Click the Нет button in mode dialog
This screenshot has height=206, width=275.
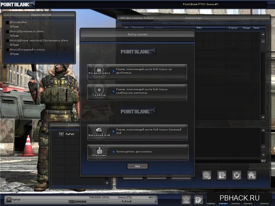click(137, 166)
